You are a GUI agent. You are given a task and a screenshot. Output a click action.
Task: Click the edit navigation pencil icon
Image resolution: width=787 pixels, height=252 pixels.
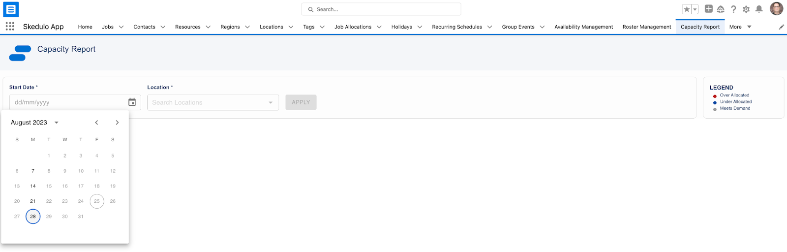[x=782, y=27]
